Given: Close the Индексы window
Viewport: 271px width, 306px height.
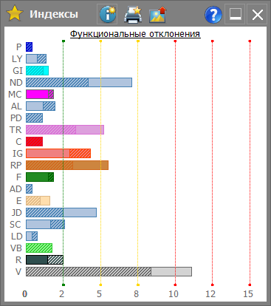Looking at the screenshot, I should (257, 14).
